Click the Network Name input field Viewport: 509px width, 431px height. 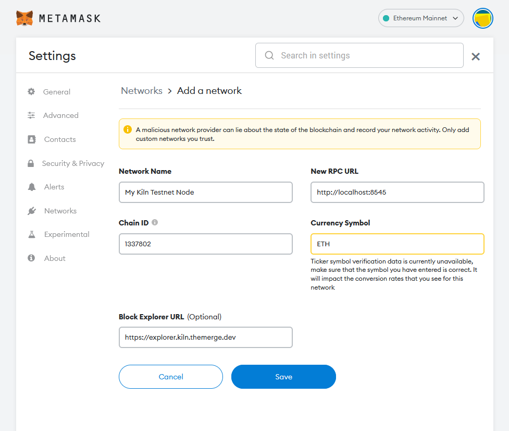click(x=205, y=192)
